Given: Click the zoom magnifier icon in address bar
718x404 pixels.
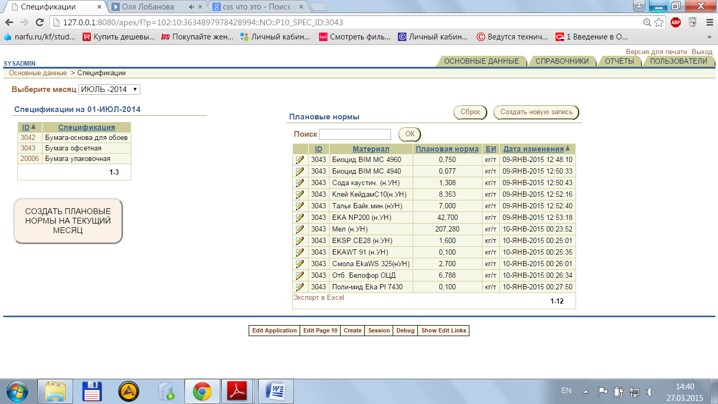Looking at the screenshot, I should (648, 23).
